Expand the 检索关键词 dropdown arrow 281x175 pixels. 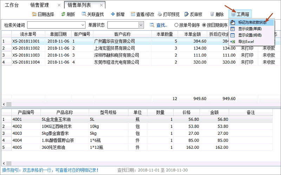coord(83,25)
